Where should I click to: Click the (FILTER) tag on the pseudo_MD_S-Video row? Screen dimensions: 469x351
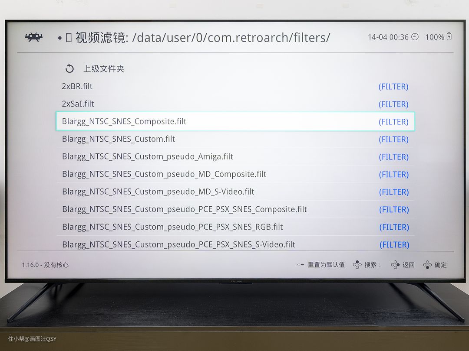tap(394, 192)
